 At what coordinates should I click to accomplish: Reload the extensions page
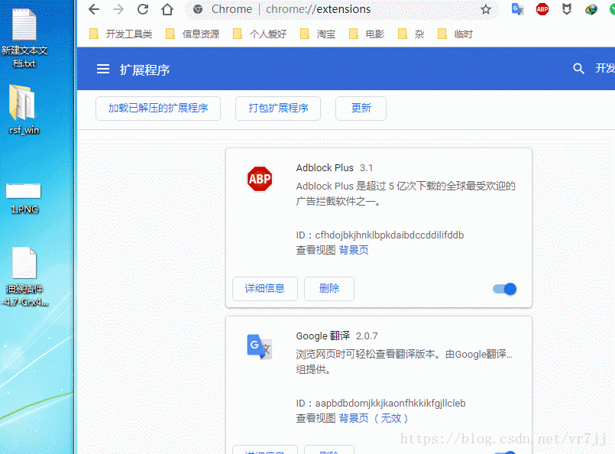click(142, 9)
